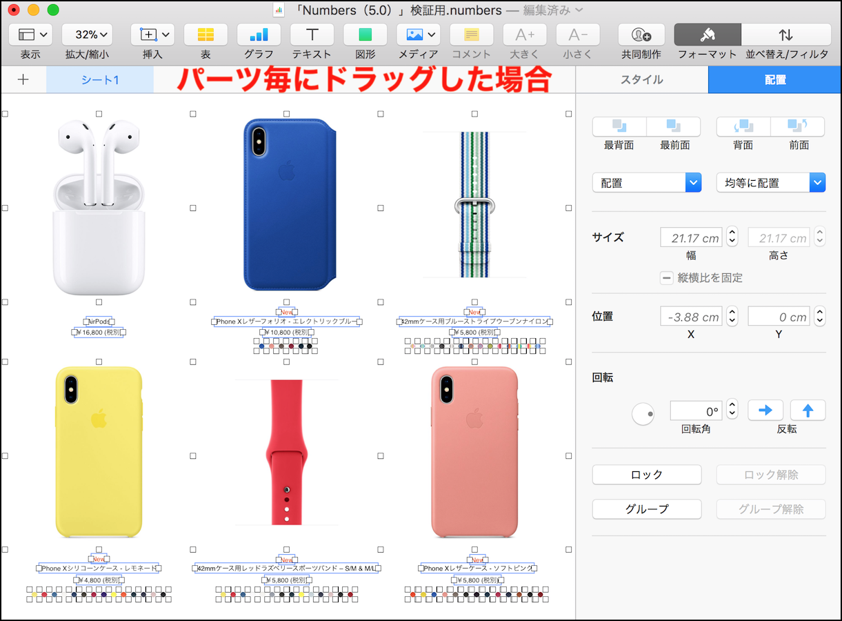Click the 幅 width input field

(x=692, y=238)
